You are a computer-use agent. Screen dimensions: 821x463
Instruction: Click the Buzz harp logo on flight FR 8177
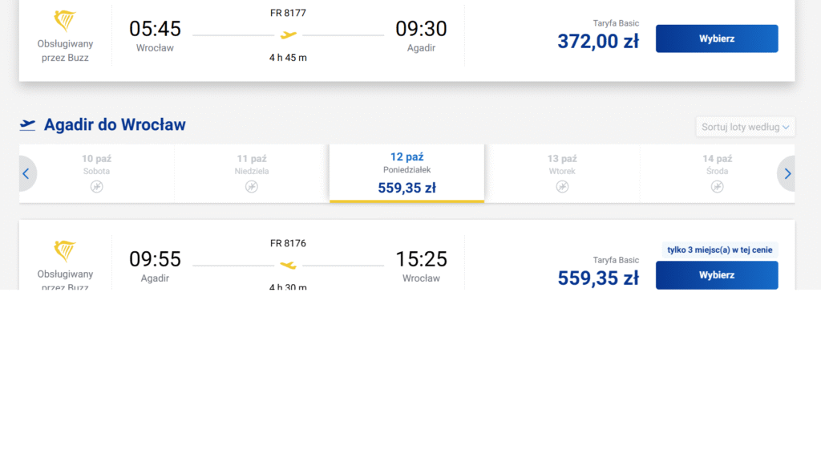coord(65,22)
